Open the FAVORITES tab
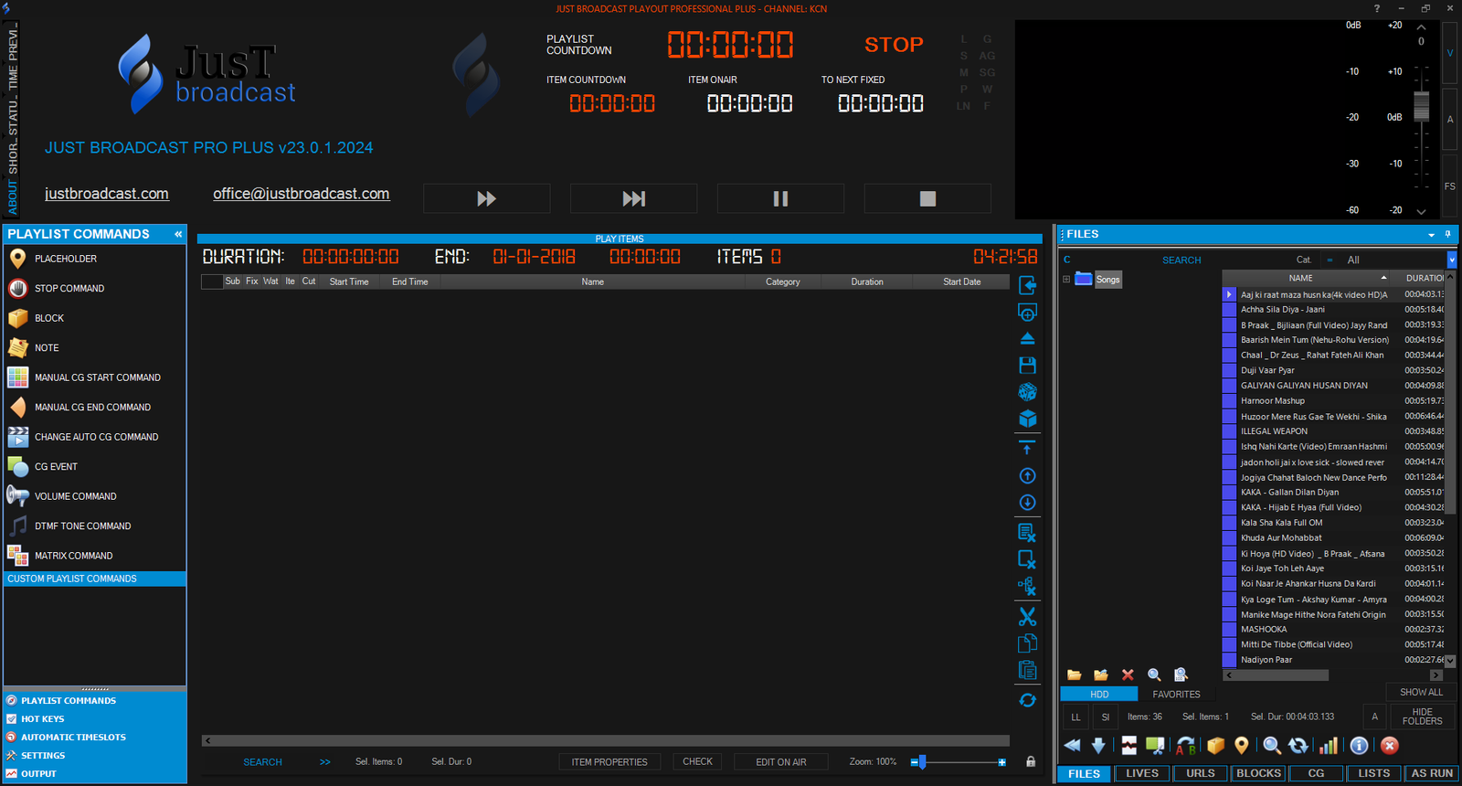 (x=1176, y=695)
